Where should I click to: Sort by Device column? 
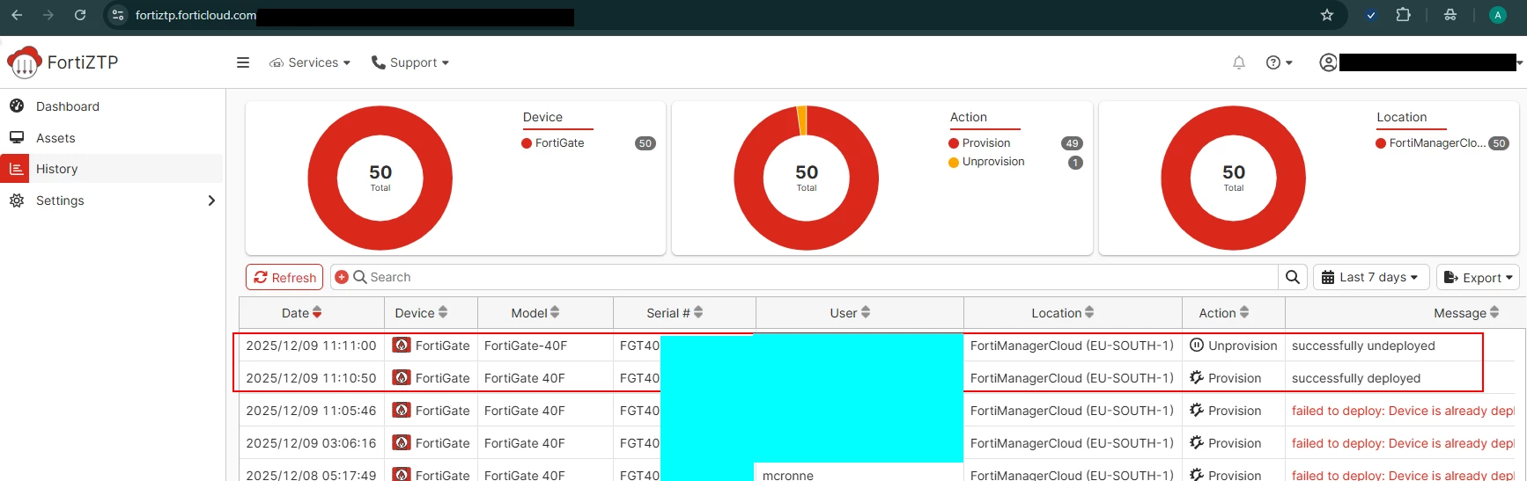click(x=422, y=313)
